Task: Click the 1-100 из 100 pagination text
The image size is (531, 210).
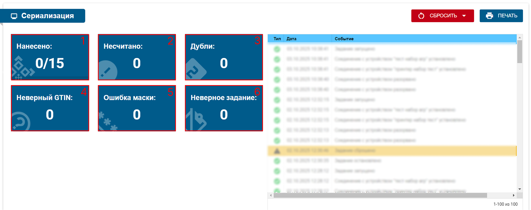Action: (x=505, y=204)
